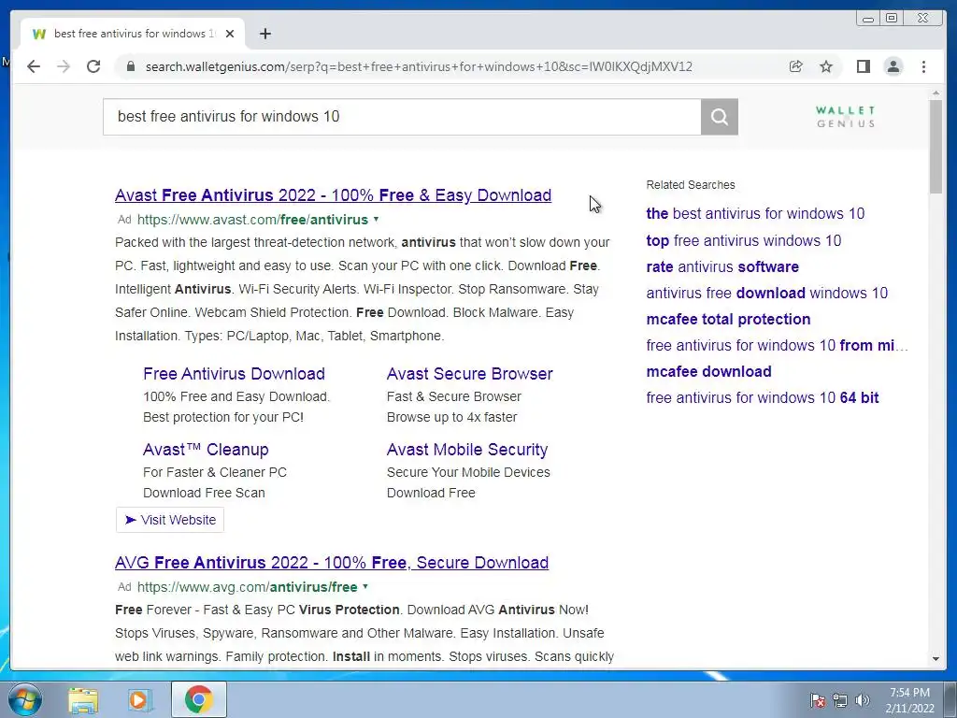Open the avg.com/antivirus/free URL link
Viewport: 957px width, 718px height.
point(247,587)
